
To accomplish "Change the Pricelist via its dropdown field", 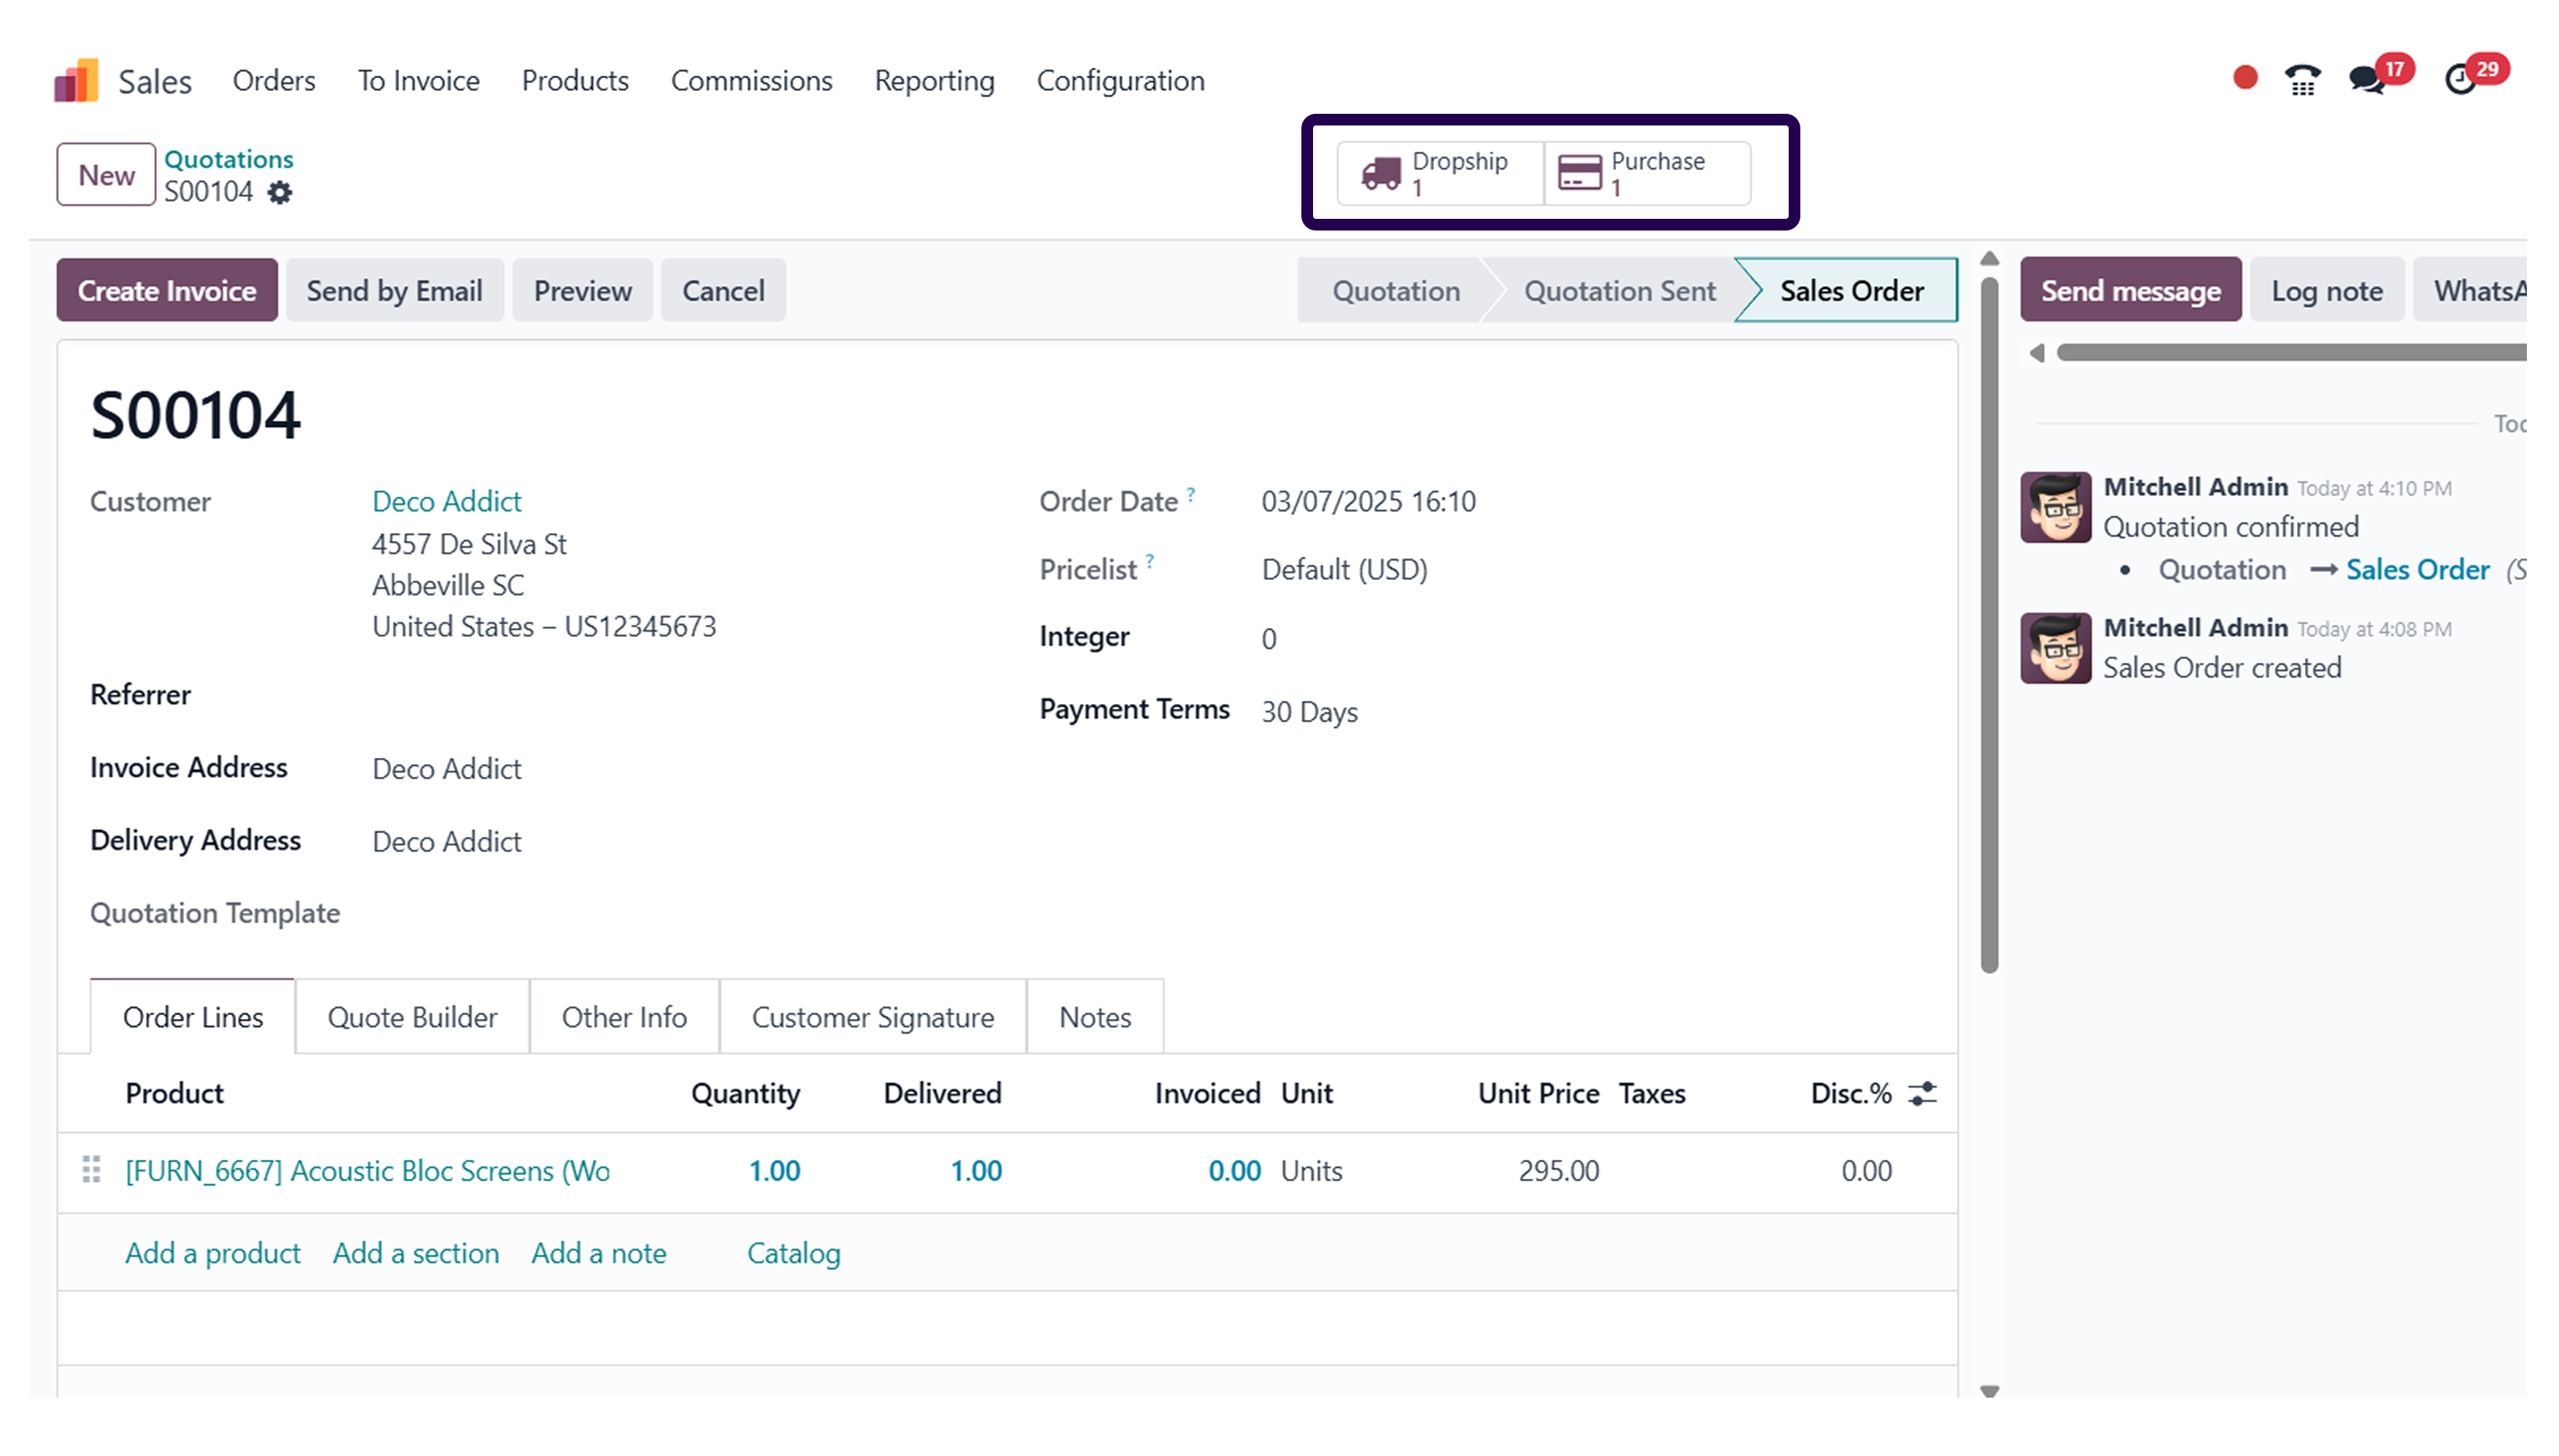I will (x=1343, y=568).
